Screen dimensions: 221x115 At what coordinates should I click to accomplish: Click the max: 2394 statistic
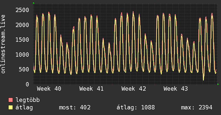coord(197,108)
